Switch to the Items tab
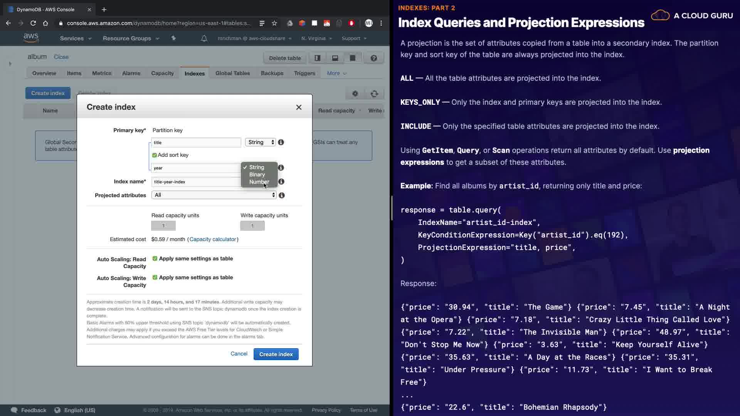This screenshot has height=416, width=740. [74, 73]
